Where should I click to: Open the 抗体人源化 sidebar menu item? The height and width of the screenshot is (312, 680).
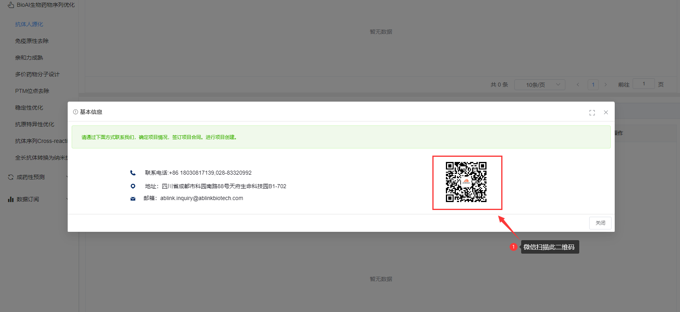click(29, 24)
